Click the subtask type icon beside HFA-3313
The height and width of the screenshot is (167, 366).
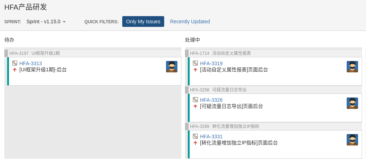click(15, 63)
